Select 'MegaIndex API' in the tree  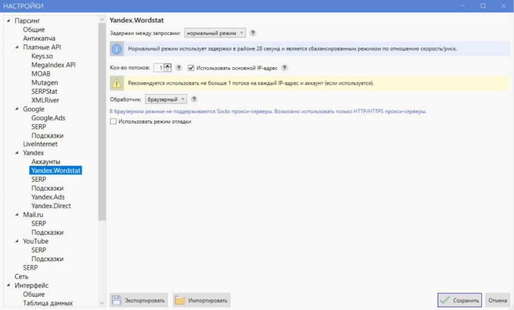point(53,65)
